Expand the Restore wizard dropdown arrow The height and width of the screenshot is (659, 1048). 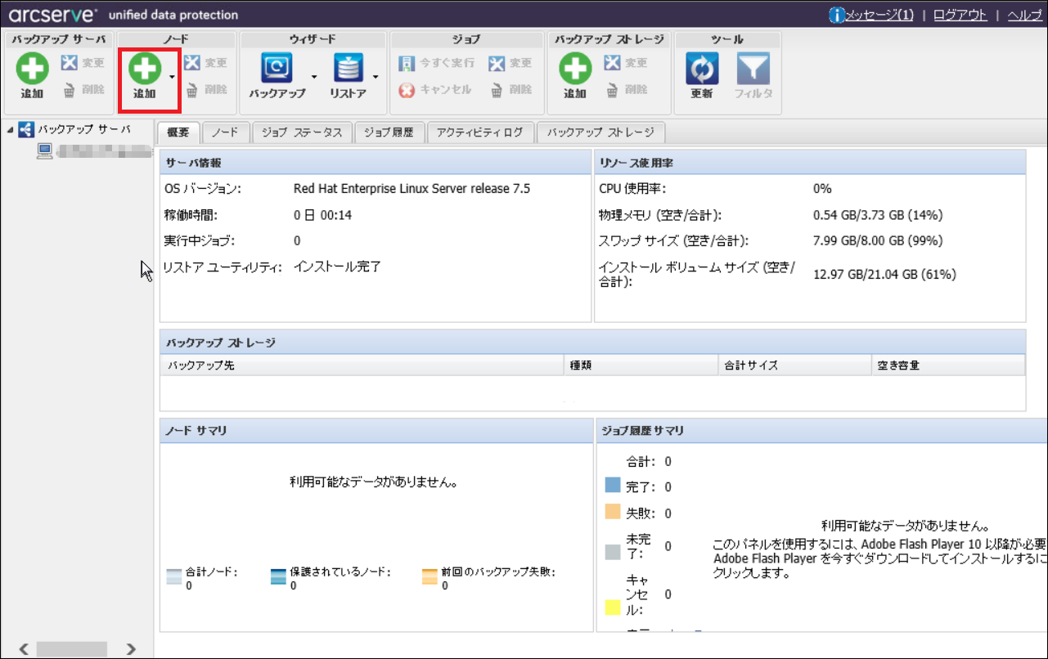[x=375, y=77]
